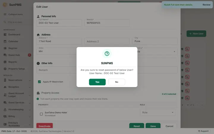Click the Reset button in Edit User
This screenshot has height=134, width=214.
pos(137,126)
